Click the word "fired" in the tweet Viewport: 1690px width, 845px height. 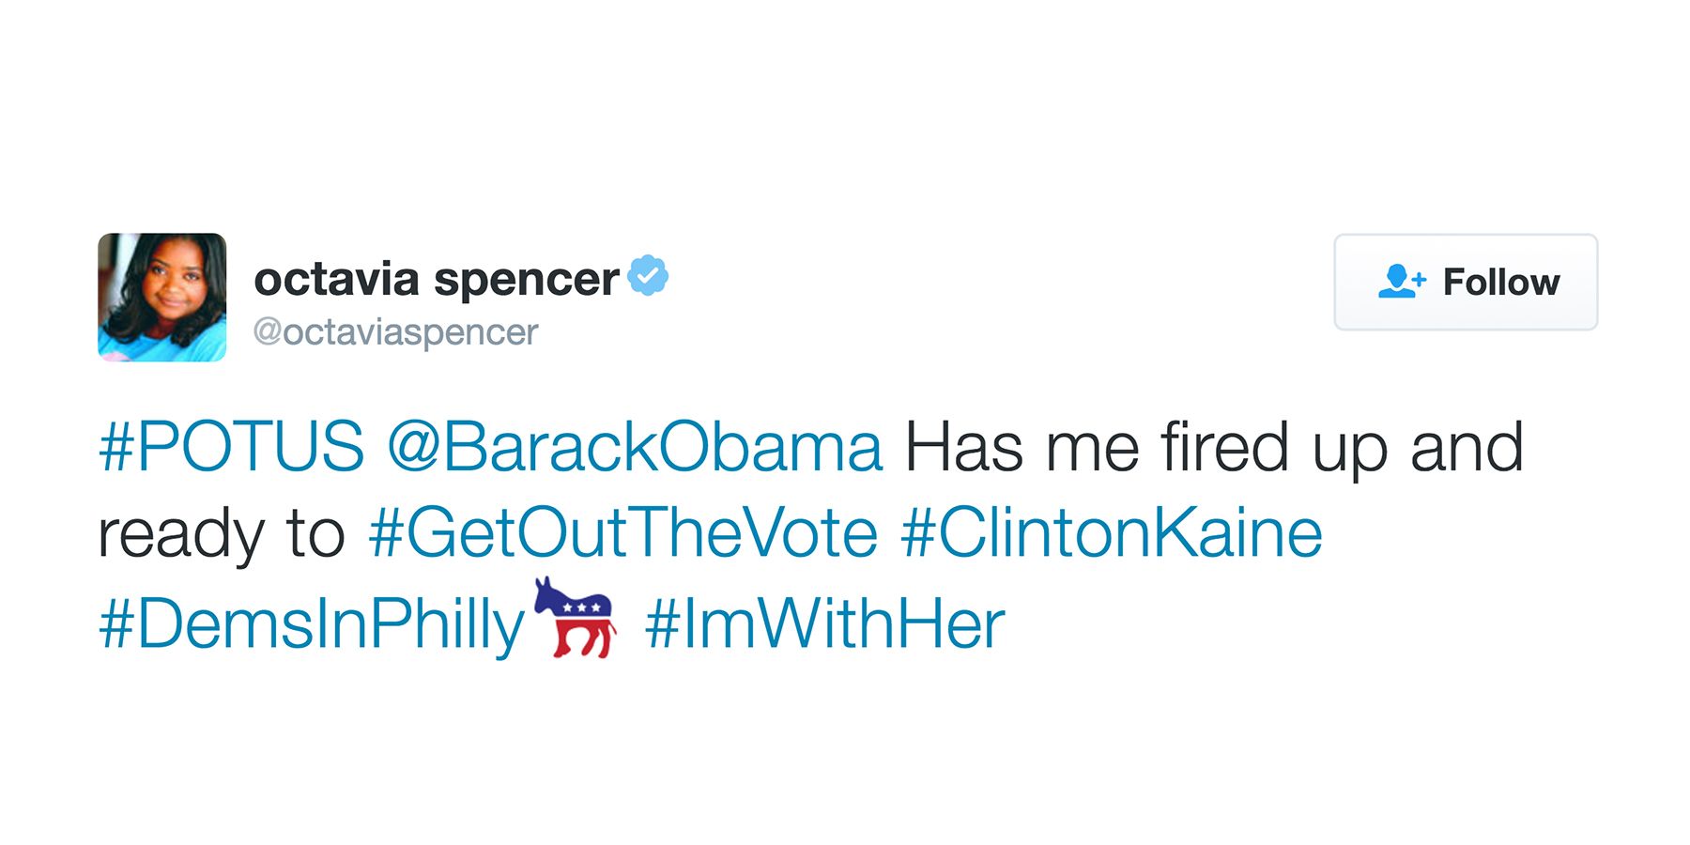point(1224,447)
